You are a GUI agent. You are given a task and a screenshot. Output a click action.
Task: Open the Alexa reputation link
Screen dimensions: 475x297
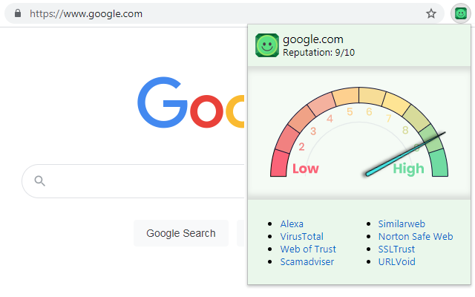[292, 223]
